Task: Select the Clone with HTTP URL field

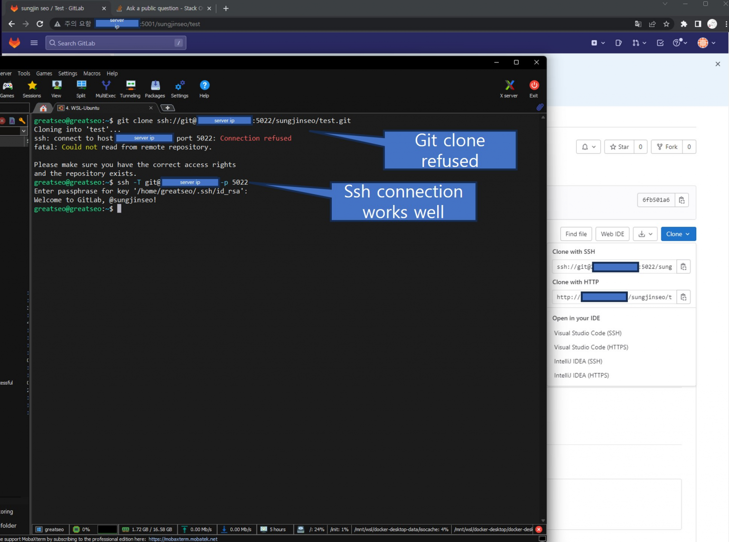Action: pyautogui.click(x=612, y=297)
